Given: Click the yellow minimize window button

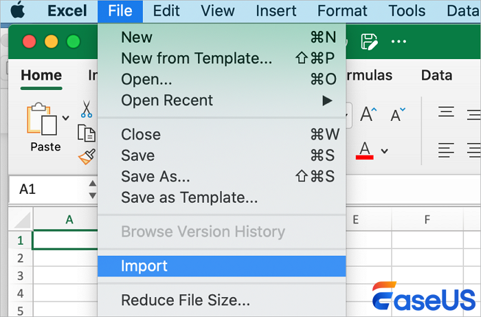Looking at the screenshot, I should pyautogui.click(x=52, y=41).
